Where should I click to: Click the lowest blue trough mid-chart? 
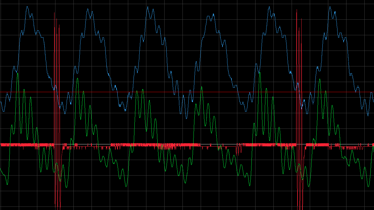tap(186, 118)
